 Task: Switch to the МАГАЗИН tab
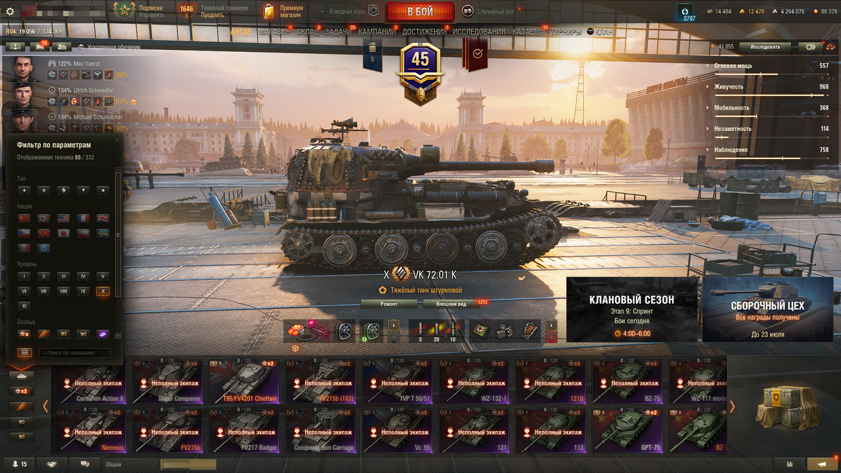[x=275, y=32]
